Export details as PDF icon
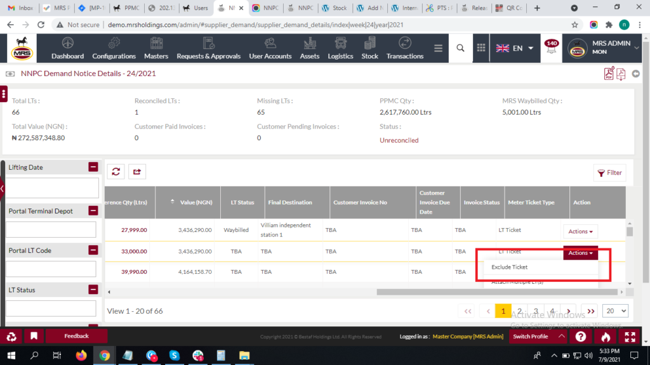The image size is (650, 365). [609, 74]
